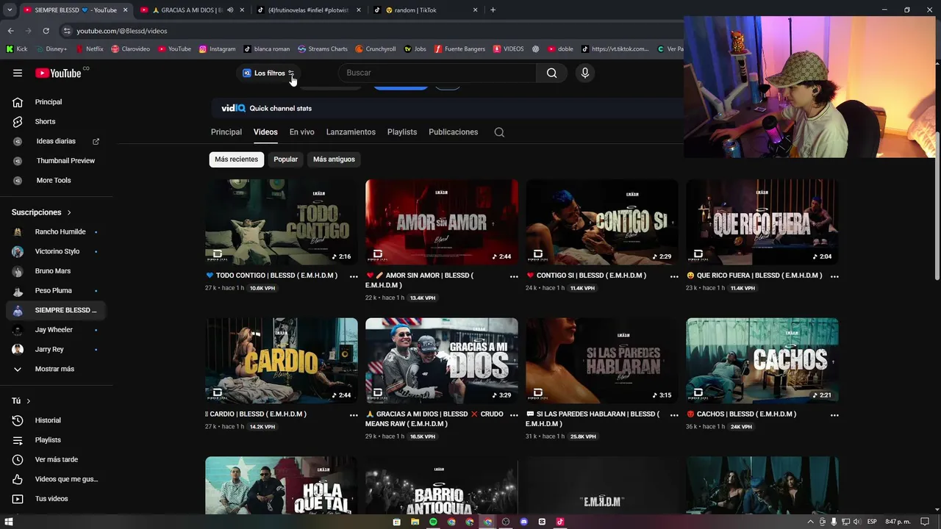
Task: Switch to random TikTok browser tab
Action: coord(426,10)
